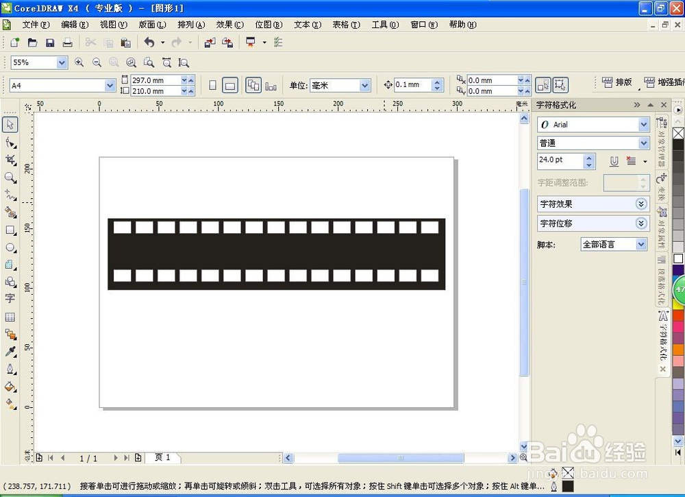Viewport: 685px width, 497px height.
Task: Click the Print icon
Action: click(x=67, y=43)
